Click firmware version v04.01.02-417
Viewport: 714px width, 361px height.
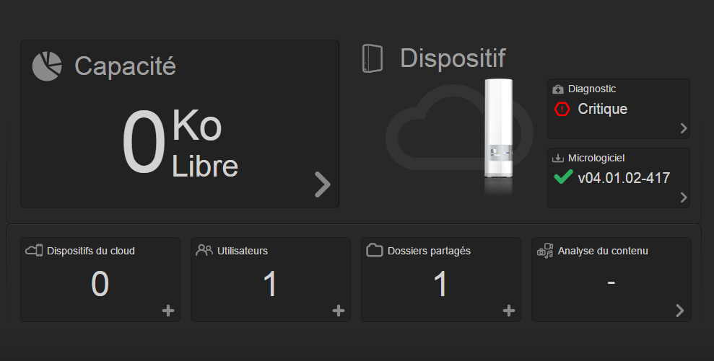pyautogui.click(x=624, y=178)
